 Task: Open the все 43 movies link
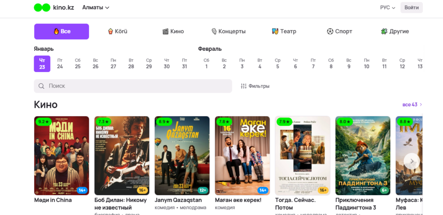[412, 104]
